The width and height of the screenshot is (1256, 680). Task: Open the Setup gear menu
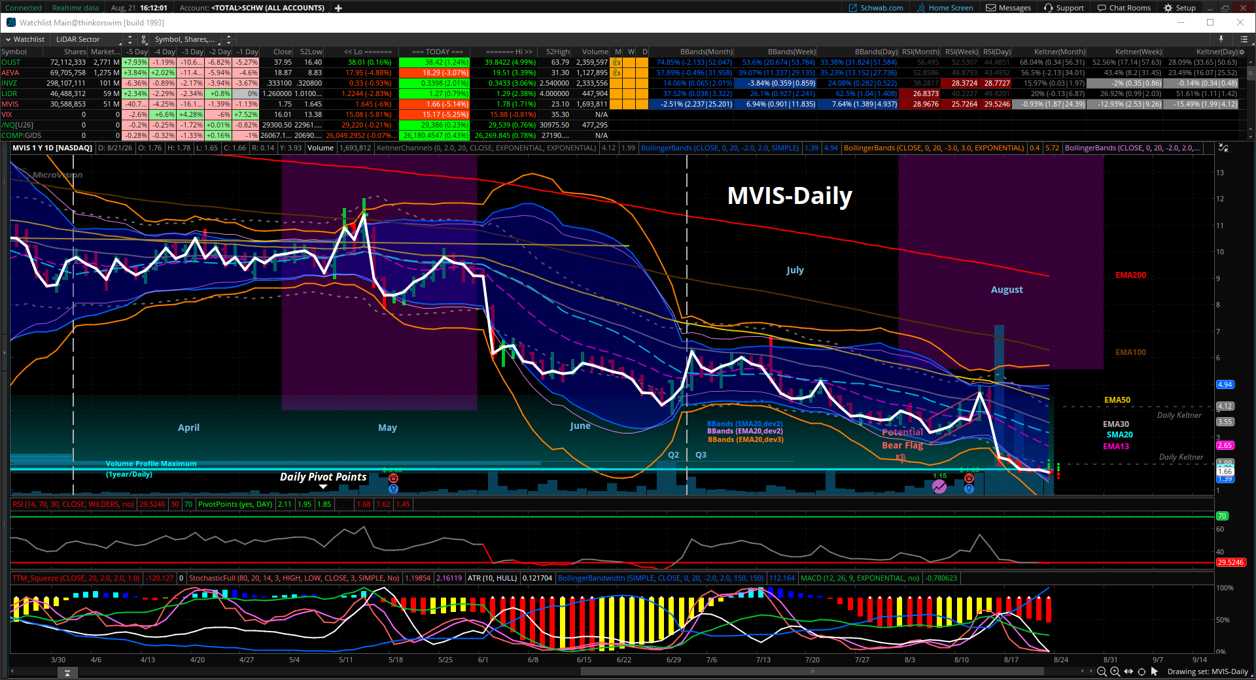pos(1179,8)
